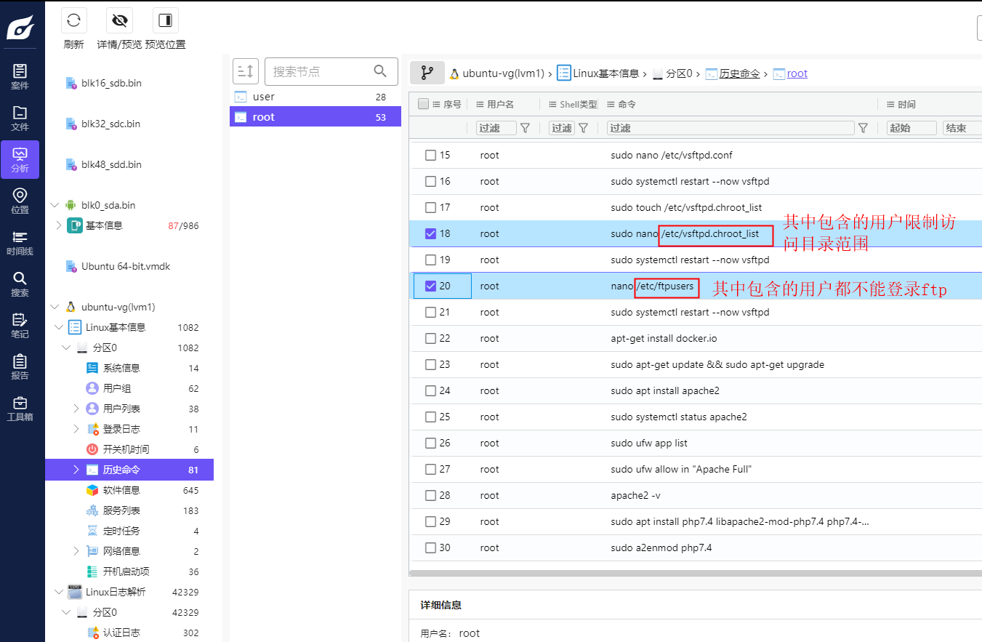Screen dimensions: 982x642
Task: Click the filter funnel for Shell类型 column
Action: pos(583,128)
